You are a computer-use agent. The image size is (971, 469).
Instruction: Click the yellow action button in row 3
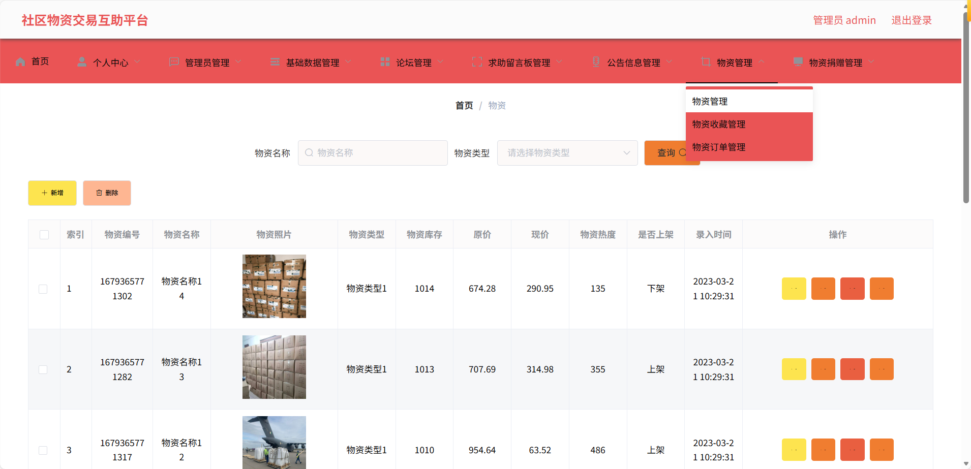tap(794, 450)
